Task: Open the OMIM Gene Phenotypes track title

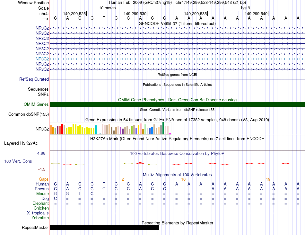Action: pyautogui.click(x=177, y=100)
